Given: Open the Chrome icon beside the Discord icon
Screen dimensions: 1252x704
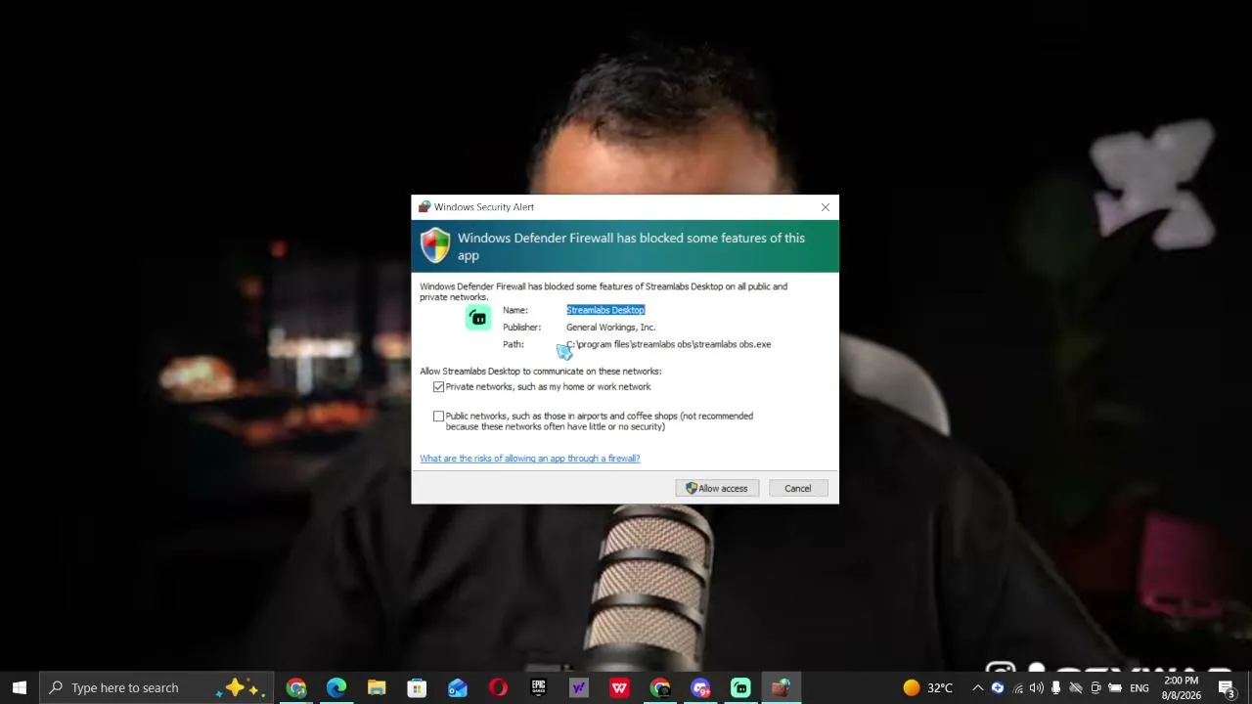Looking at the screenshot, I should (x=660, y=688).
